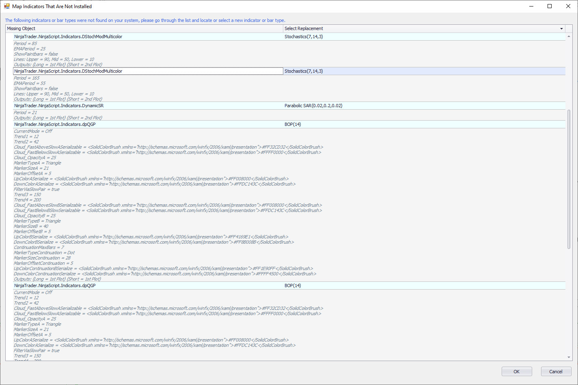Viewport: 578px width, 385px height.
Task: Click the 'MarkerOffsetContinuation = 5' line
Action: pos(43,263)
